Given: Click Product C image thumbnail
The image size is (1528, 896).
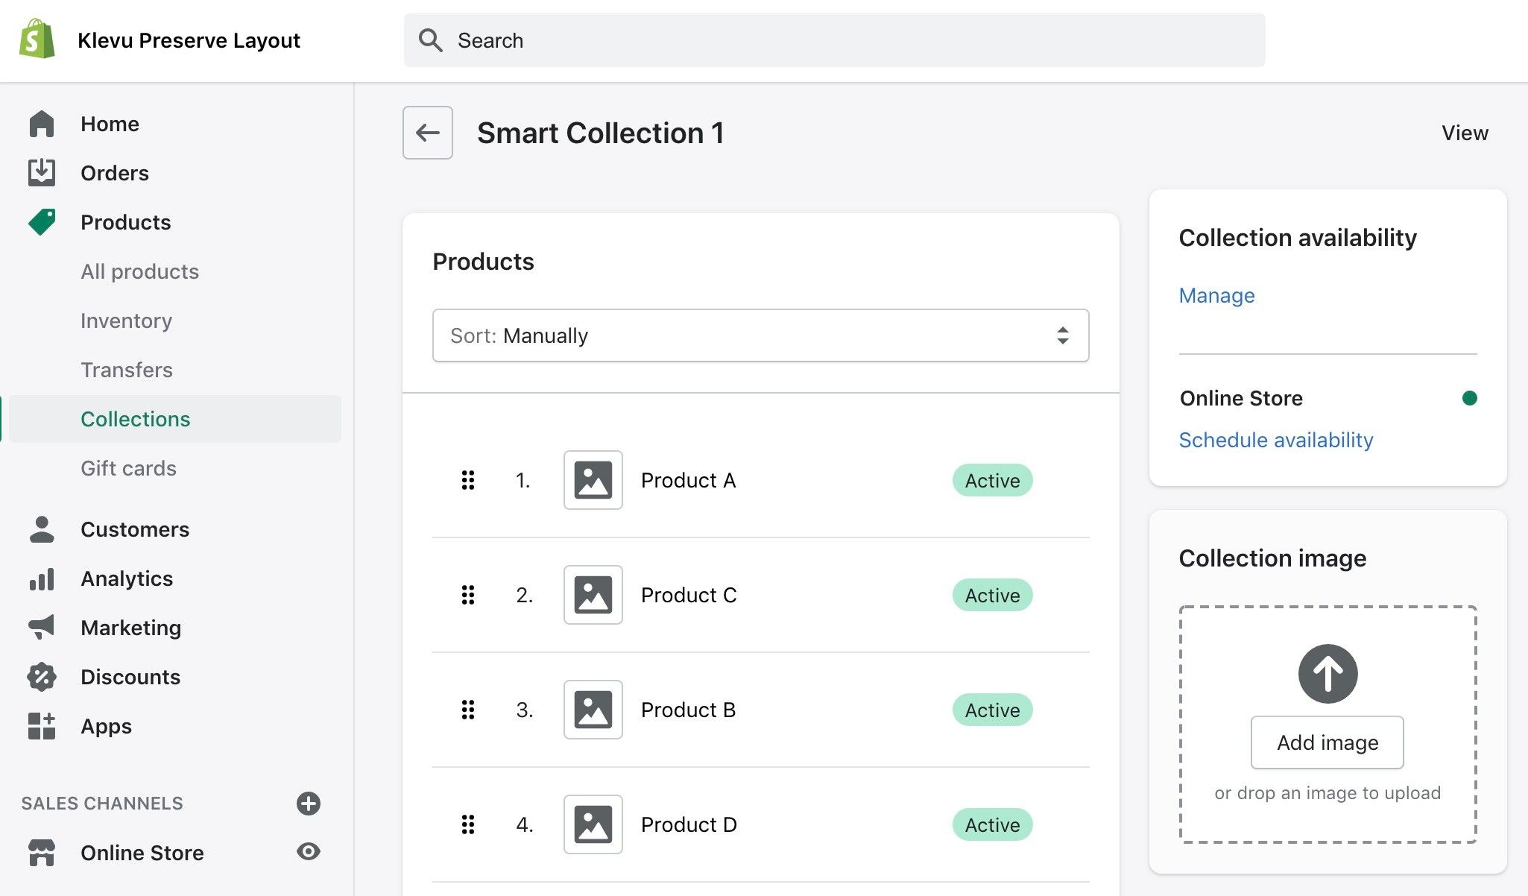Looking at the screenshot, I should [x=593, y=595].
